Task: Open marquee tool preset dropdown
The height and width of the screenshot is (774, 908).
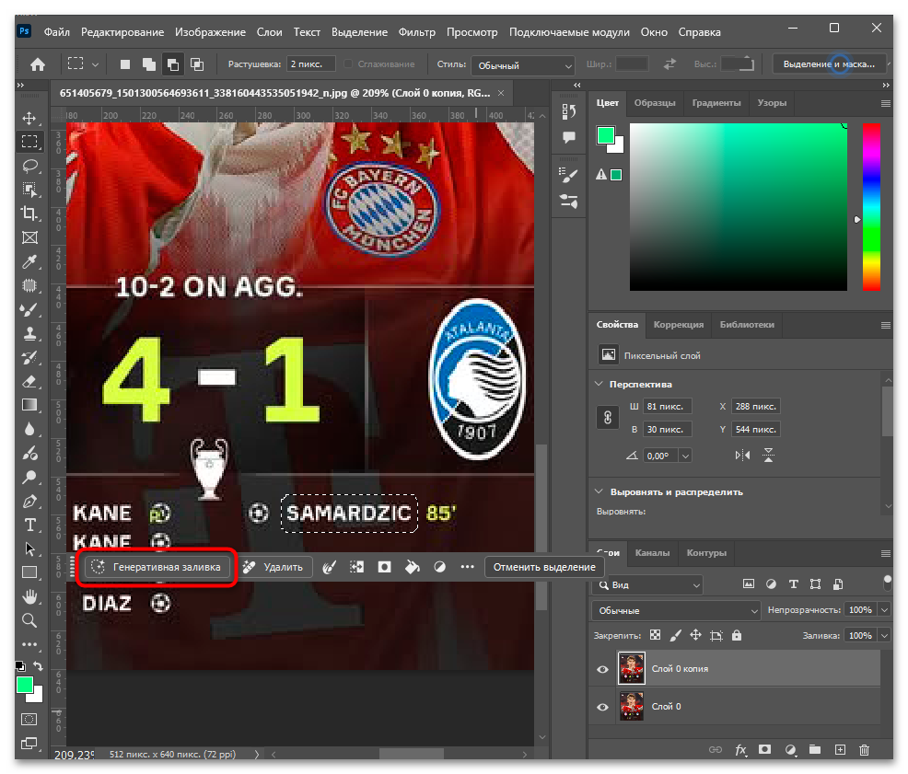Action: [x=95, y=64]
